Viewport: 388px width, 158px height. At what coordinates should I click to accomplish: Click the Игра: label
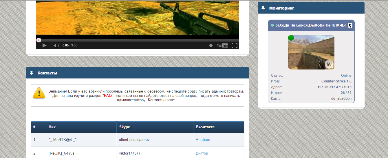coord(275,81)
